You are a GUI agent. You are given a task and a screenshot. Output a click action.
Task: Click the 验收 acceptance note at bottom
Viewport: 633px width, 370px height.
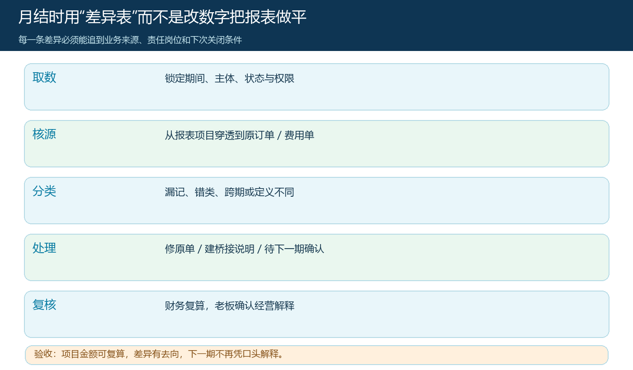pyautogui.click(x=316, y=355)
